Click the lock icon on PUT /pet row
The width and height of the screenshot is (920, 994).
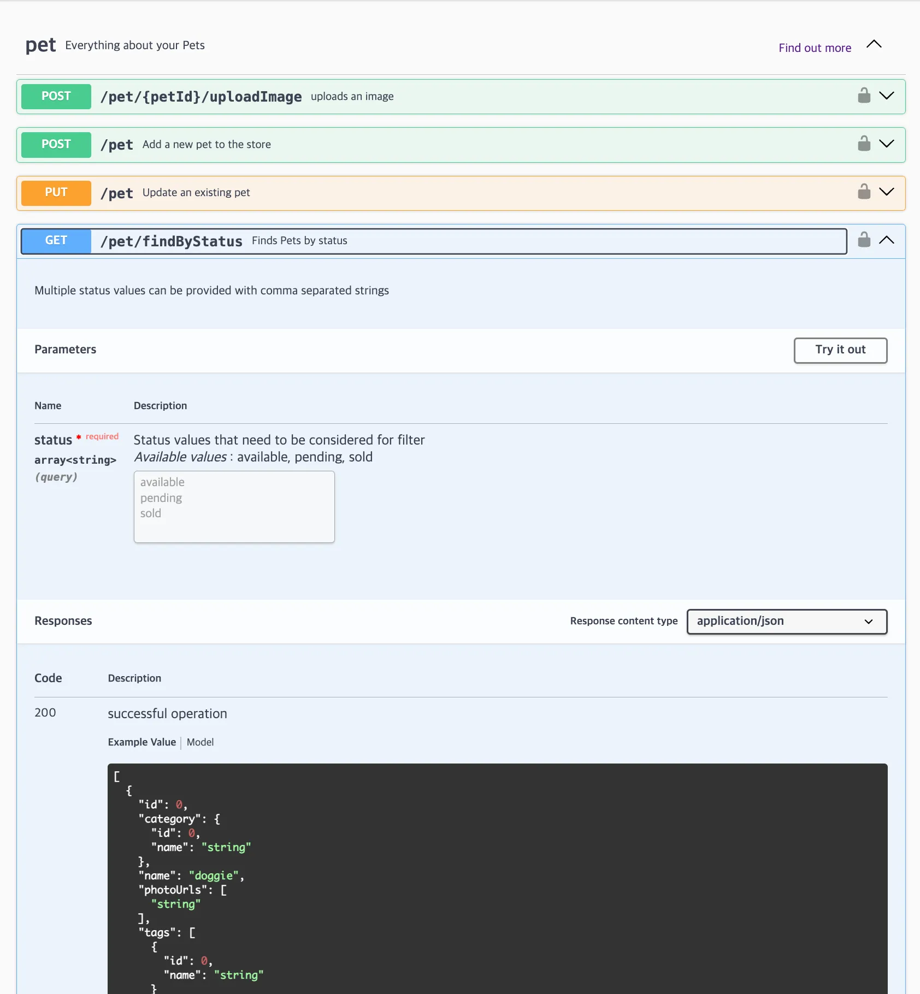tap(864, 192)
